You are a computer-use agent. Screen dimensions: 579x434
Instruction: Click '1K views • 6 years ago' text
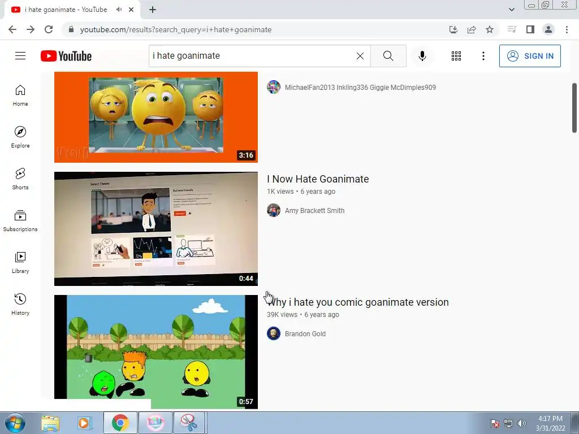pos(301,192)
